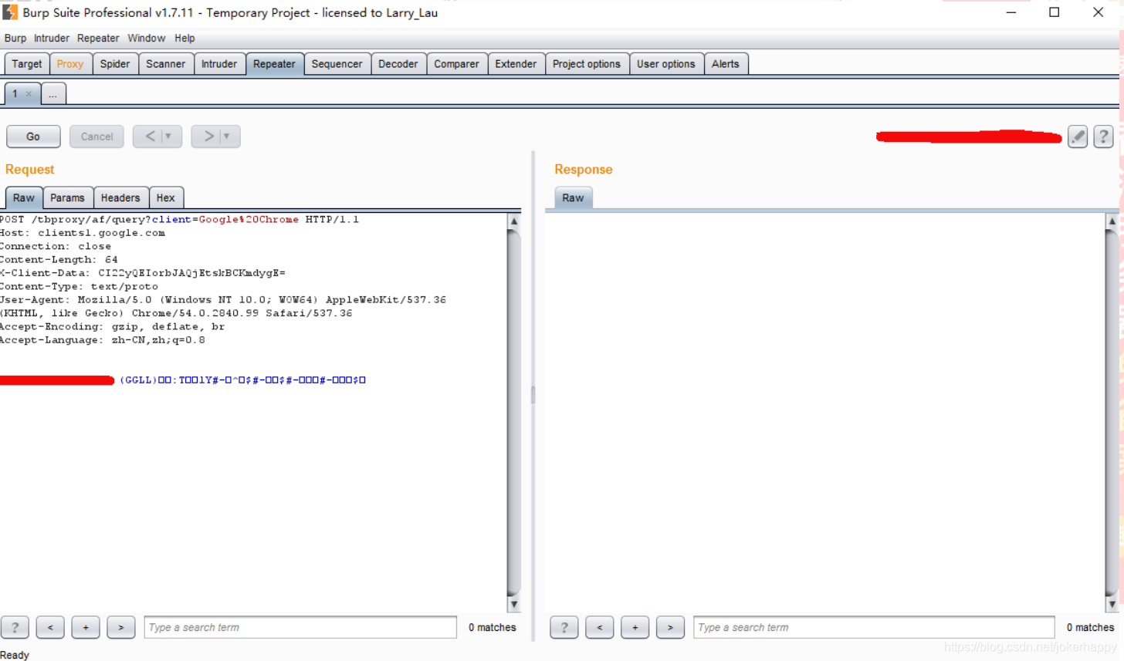Click the POST request line
This screenshot has height=661, width=1124.
click(179, 220)
